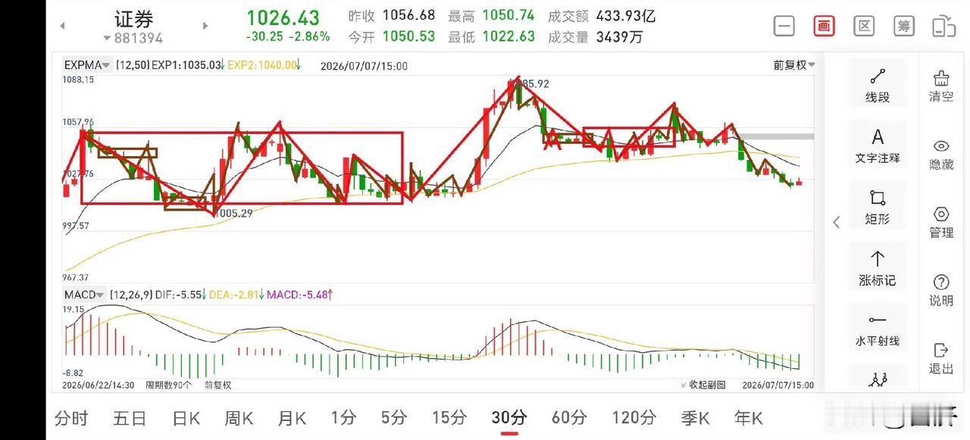Collapse the drawing tools panel chevron
Image resolution: width=970 pixels, height=440 pixels.
pyautogui.click(x=837, y=222)
